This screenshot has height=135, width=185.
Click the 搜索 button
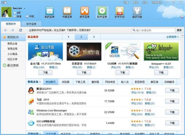click(179, 30)
